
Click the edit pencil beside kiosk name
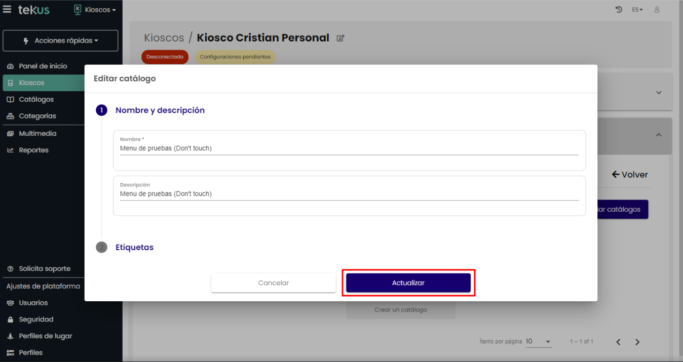[x=340, y=38]
